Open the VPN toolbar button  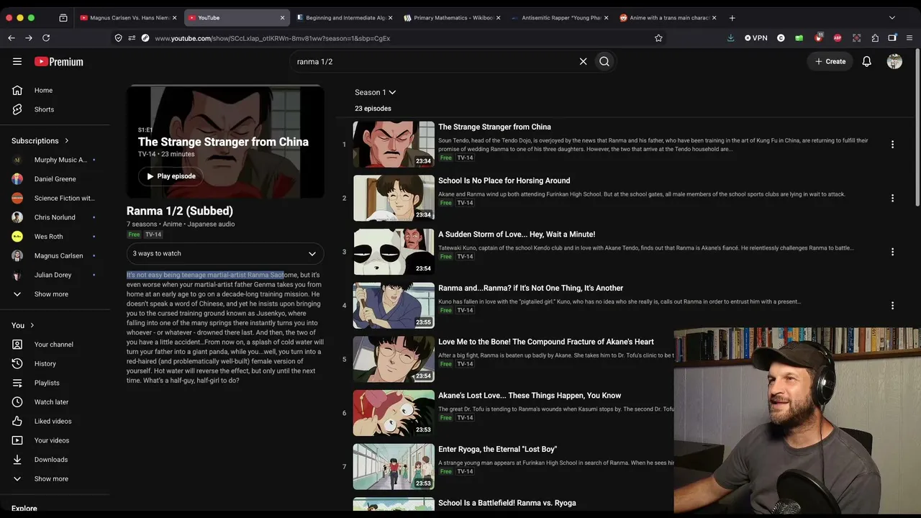click(x=756, y=38)
